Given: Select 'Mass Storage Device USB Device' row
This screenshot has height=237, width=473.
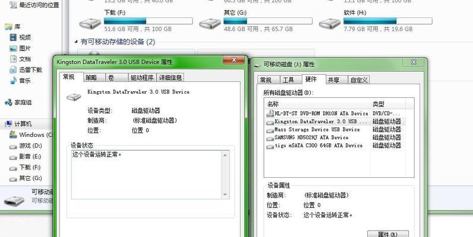Looking at the screenshot, I should point(335,130).
